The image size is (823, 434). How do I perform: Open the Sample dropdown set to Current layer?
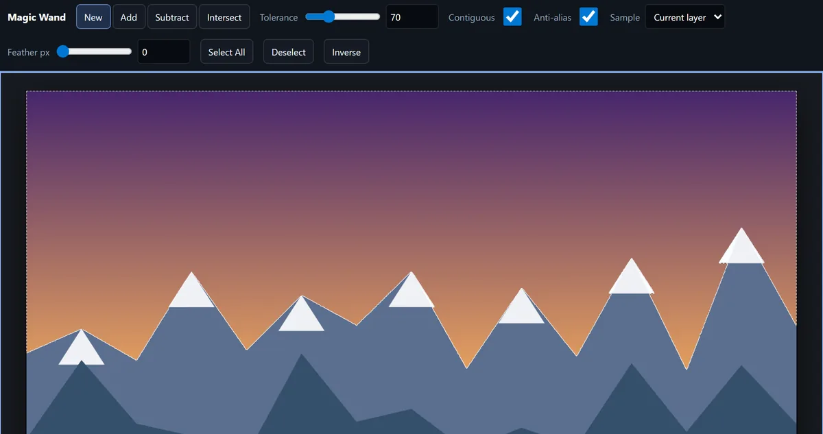click(x=684, y=17)
